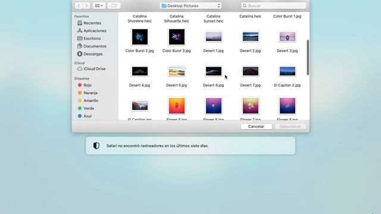Select the Flower 5.jpg thumbnail

tap(177, 106)
